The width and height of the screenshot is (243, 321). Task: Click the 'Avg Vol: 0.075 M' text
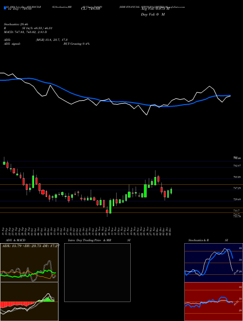[x=155, y=8]
